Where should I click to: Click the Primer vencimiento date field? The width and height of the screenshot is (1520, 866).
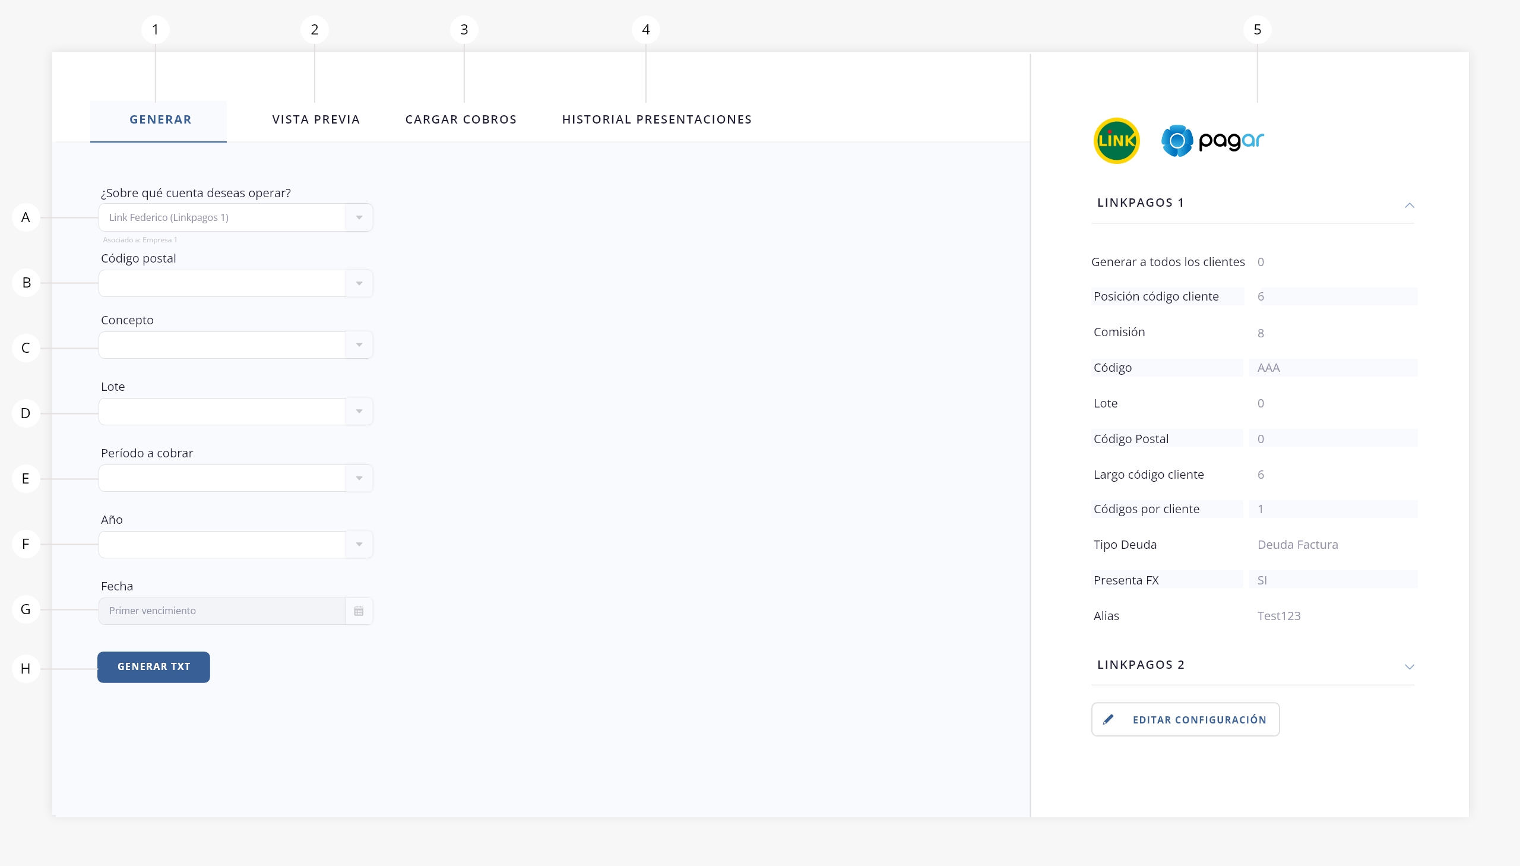(221, 611)
